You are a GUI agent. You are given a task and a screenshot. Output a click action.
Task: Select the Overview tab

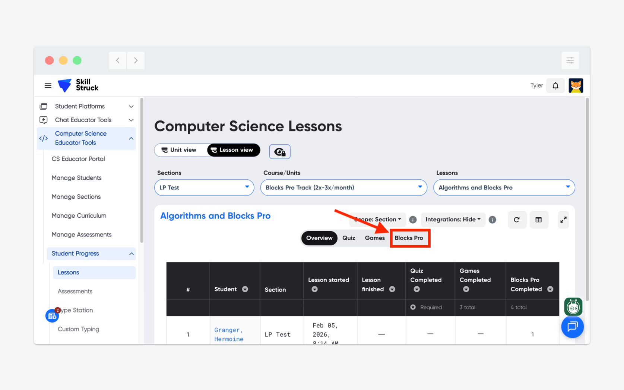[x=319, y=238]
